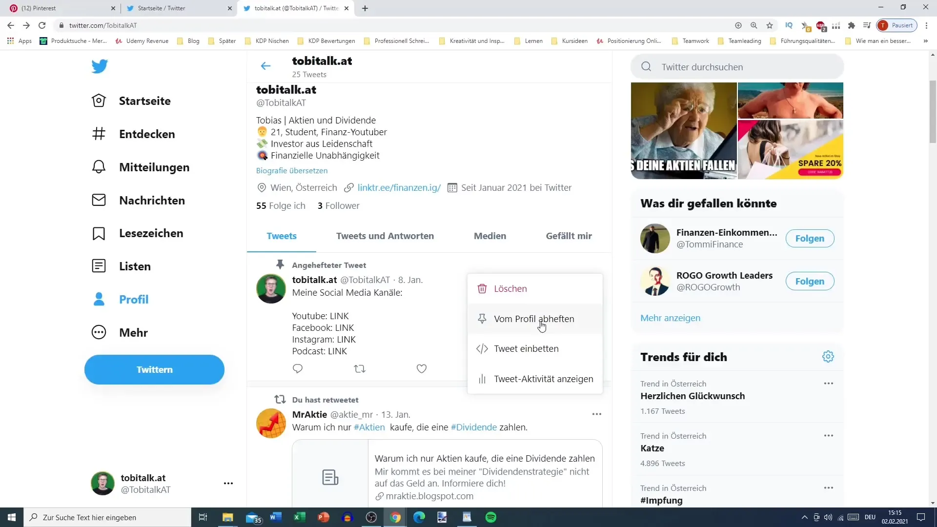This screenshot has width=937, height=527.
Task: Open Excel from the taskbar
Action: pos(300,517)
